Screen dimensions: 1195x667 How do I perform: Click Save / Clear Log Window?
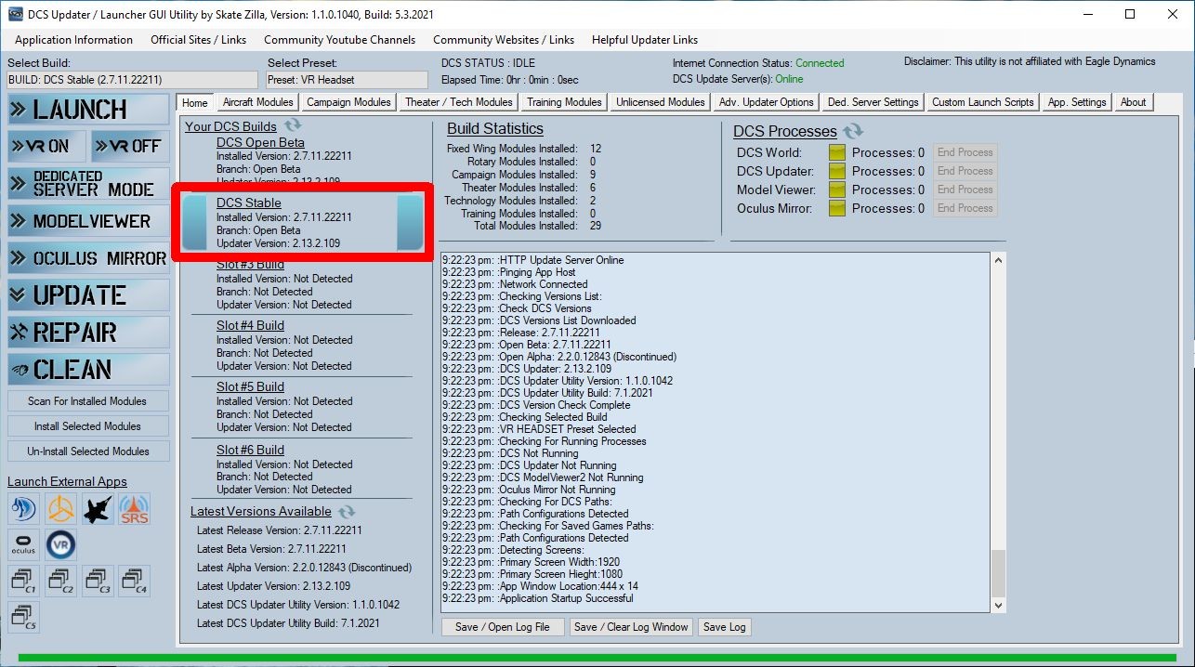click(632, 627)
